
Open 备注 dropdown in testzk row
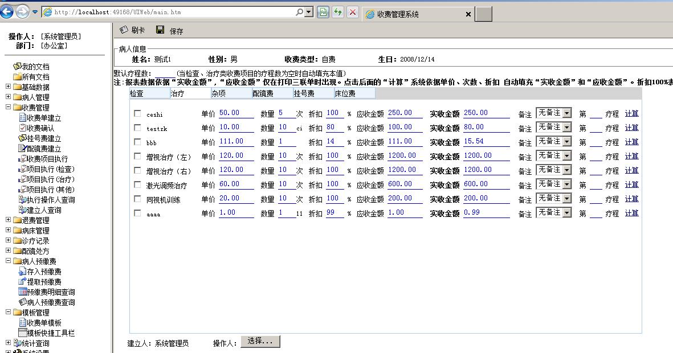click(x=554, y=127)
